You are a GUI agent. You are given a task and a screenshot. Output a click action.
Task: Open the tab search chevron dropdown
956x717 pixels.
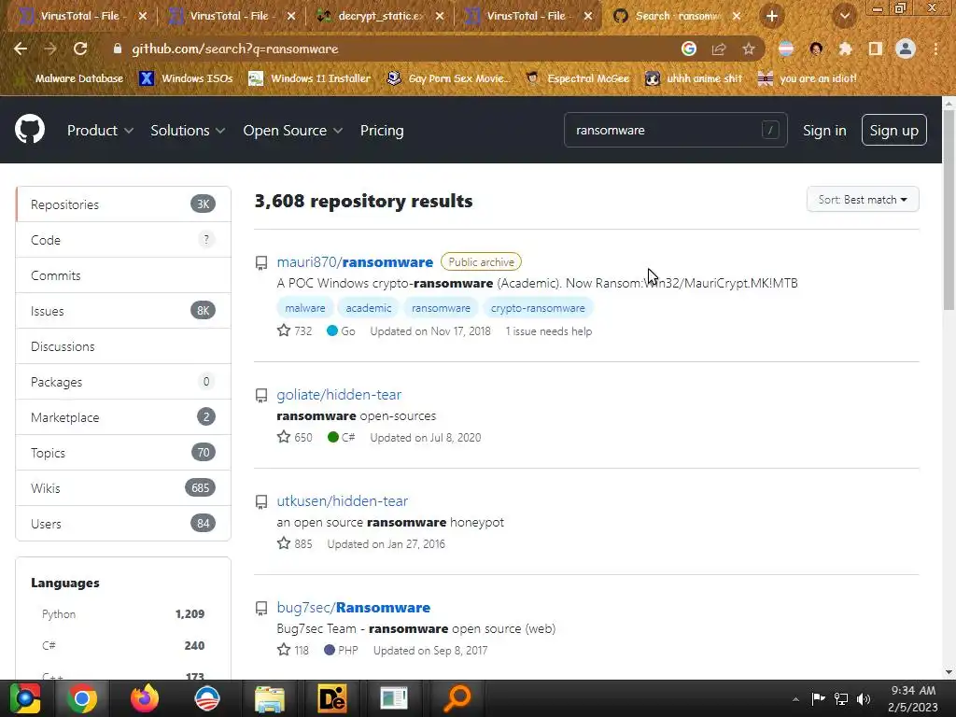tap(844, 16)
